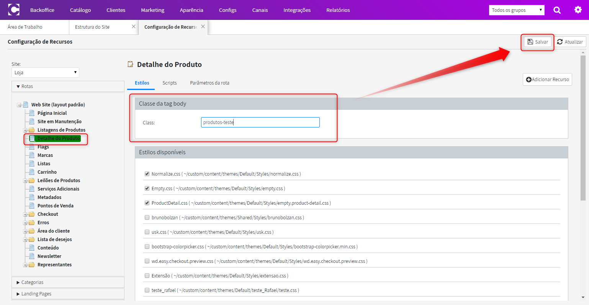Open the Backoffice menu
Image resolution: width=589 pixels, height=305 pixels.
click(x=42, y=10)
